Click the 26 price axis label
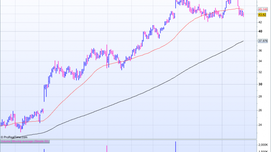This screenshot has width=271, height=152. (x=260, y=110)
